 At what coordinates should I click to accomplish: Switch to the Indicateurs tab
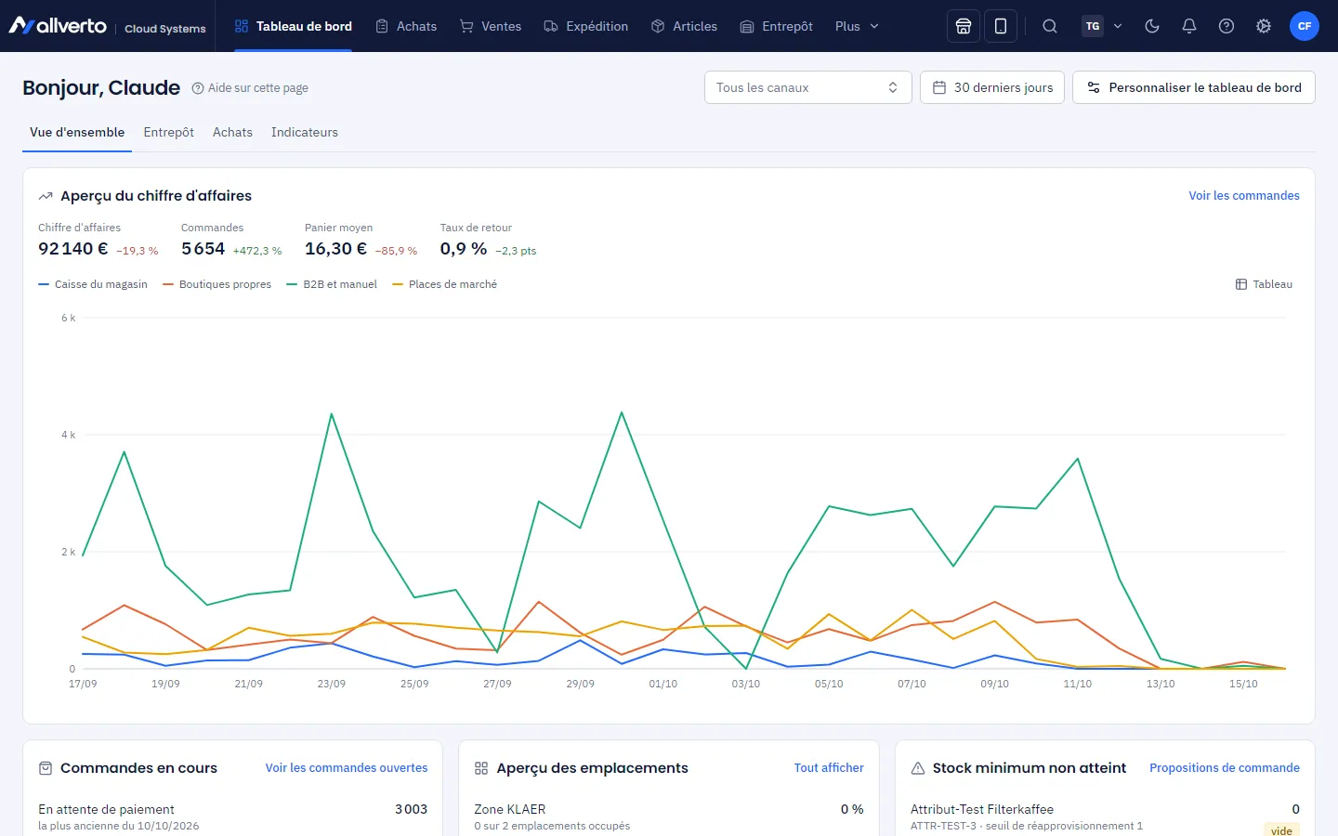(x=305, y=132)
